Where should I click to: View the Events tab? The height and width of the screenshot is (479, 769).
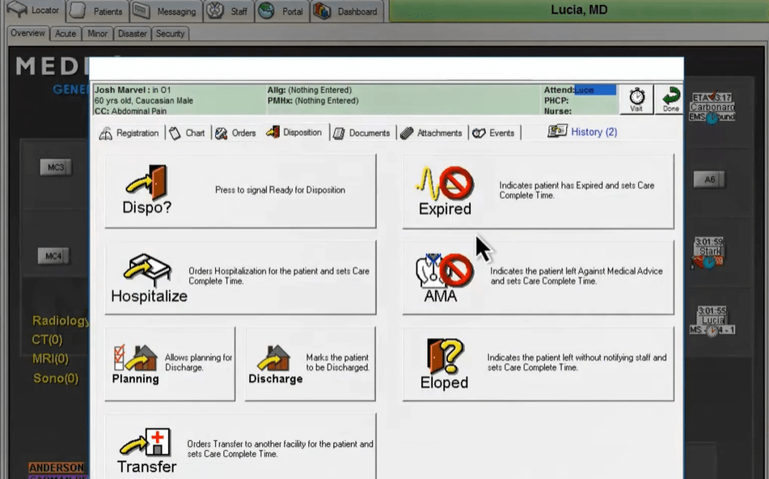click(x=493, y=133)
